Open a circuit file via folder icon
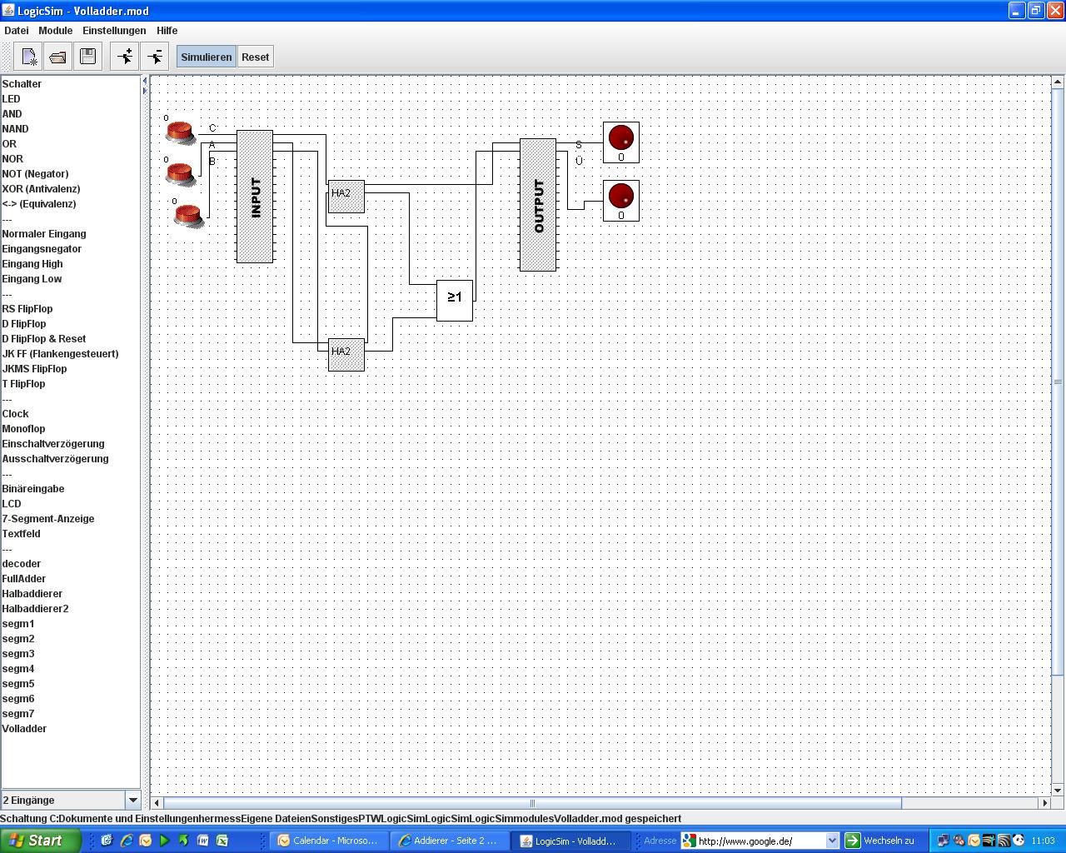Image resolution: width=1066 pixels, height=853 pixels. click(x=58, y=57)
